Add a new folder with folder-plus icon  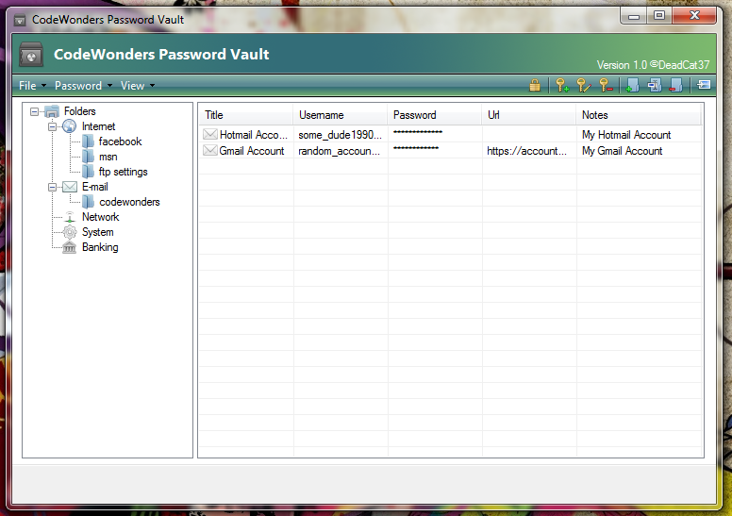tap(632, 86)
